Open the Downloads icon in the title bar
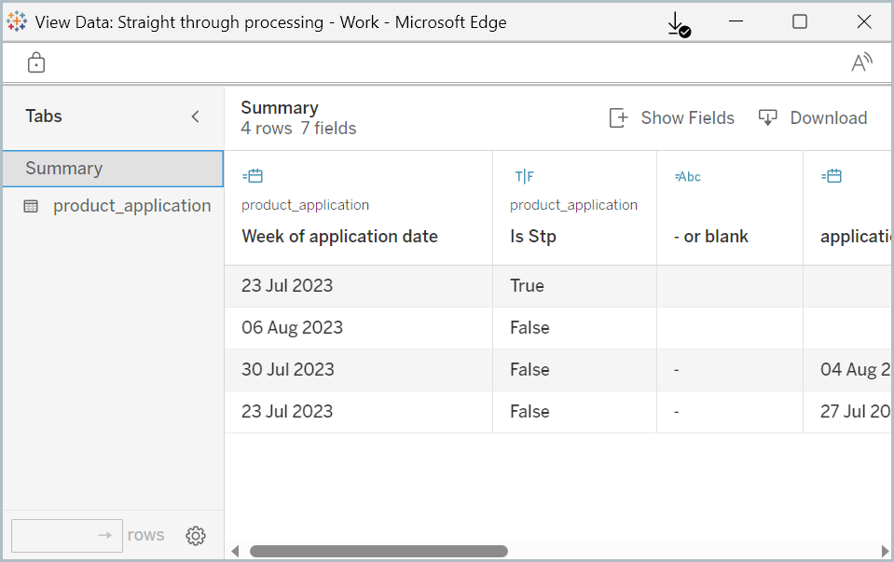The width and height of the screenshot is (894, 562). coord(677,22)
